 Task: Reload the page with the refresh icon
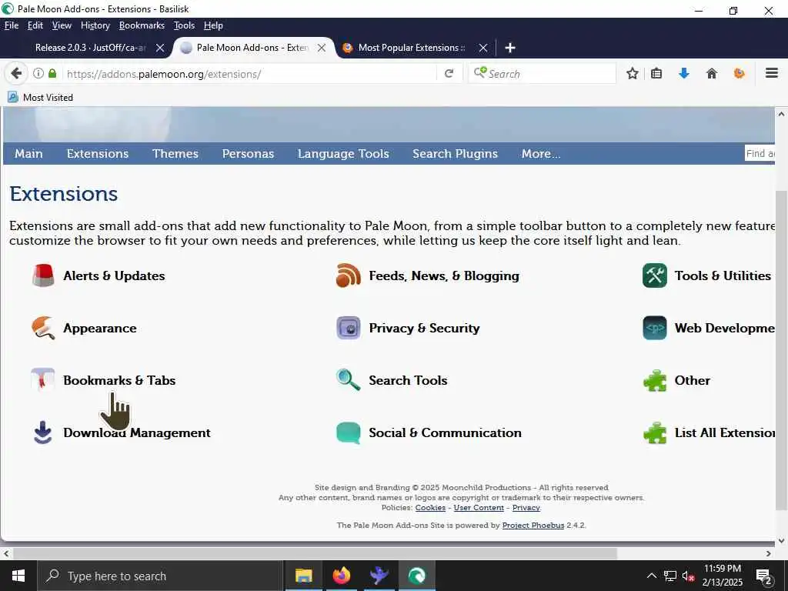(449, 74)
